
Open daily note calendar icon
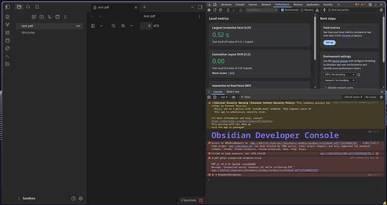click(x=7, y=40)
